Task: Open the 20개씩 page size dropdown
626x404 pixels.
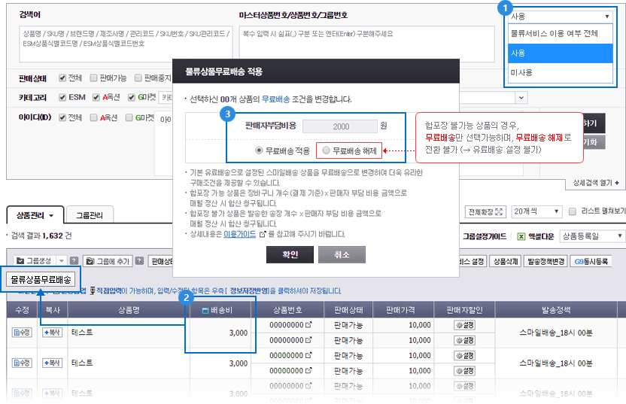Action: tap(536, 211)
